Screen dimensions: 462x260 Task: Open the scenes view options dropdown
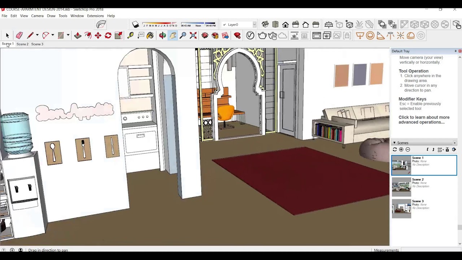tap(440, 149)
